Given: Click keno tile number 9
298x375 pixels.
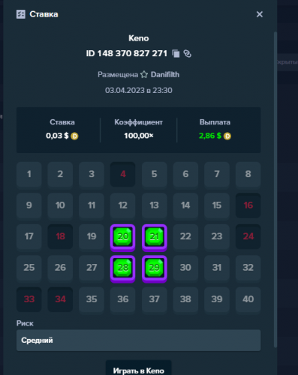Looking at the screenshot, I should coord(29,205).
